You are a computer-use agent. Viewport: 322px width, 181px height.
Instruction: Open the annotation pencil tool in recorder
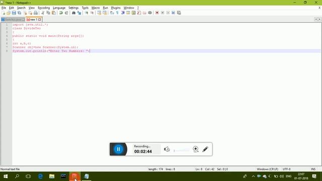tap(205, 149)
